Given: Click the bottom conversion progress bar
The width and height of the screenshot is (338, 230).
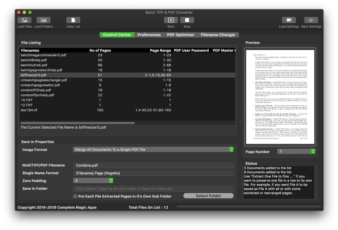Looking at the screenshot, I should (x=248, y=207).
